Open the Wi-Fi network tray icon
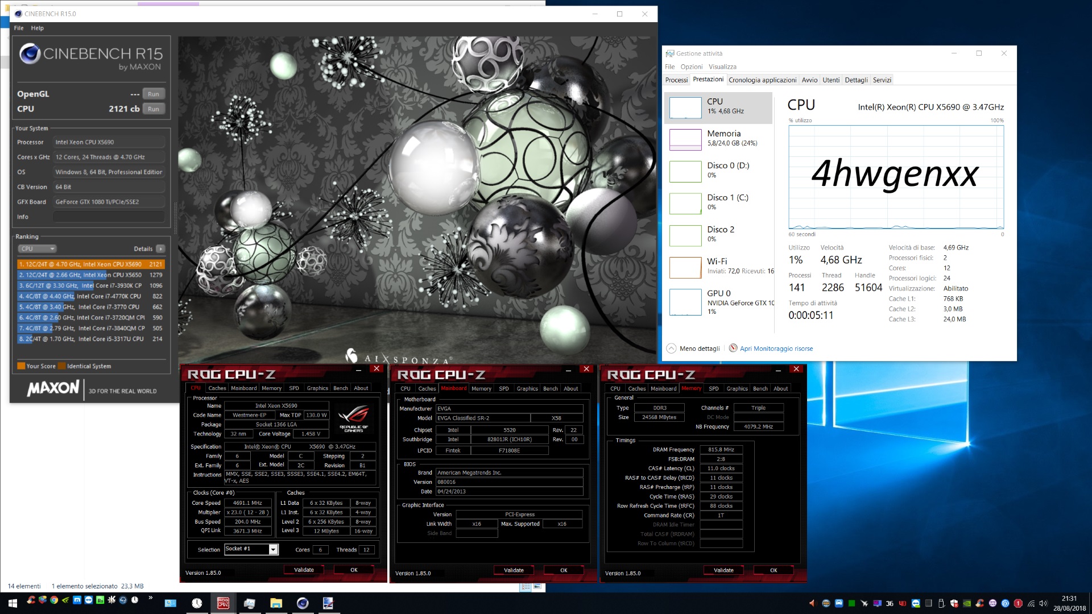Screen dimensions: 1092x614 tap(1031, 603)
